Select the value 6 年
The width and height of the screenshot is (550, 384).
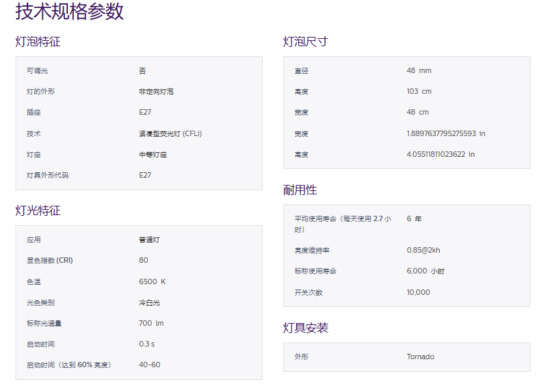tap(414, 218)
